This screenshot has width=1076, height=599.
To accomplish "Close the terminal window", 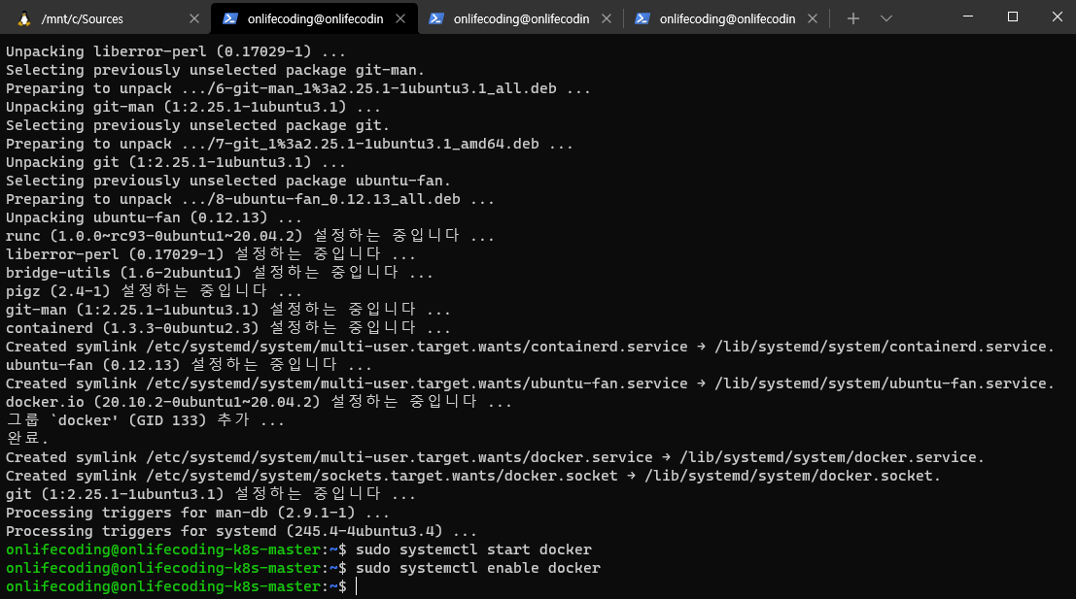I will click(x=1056, y=17).
